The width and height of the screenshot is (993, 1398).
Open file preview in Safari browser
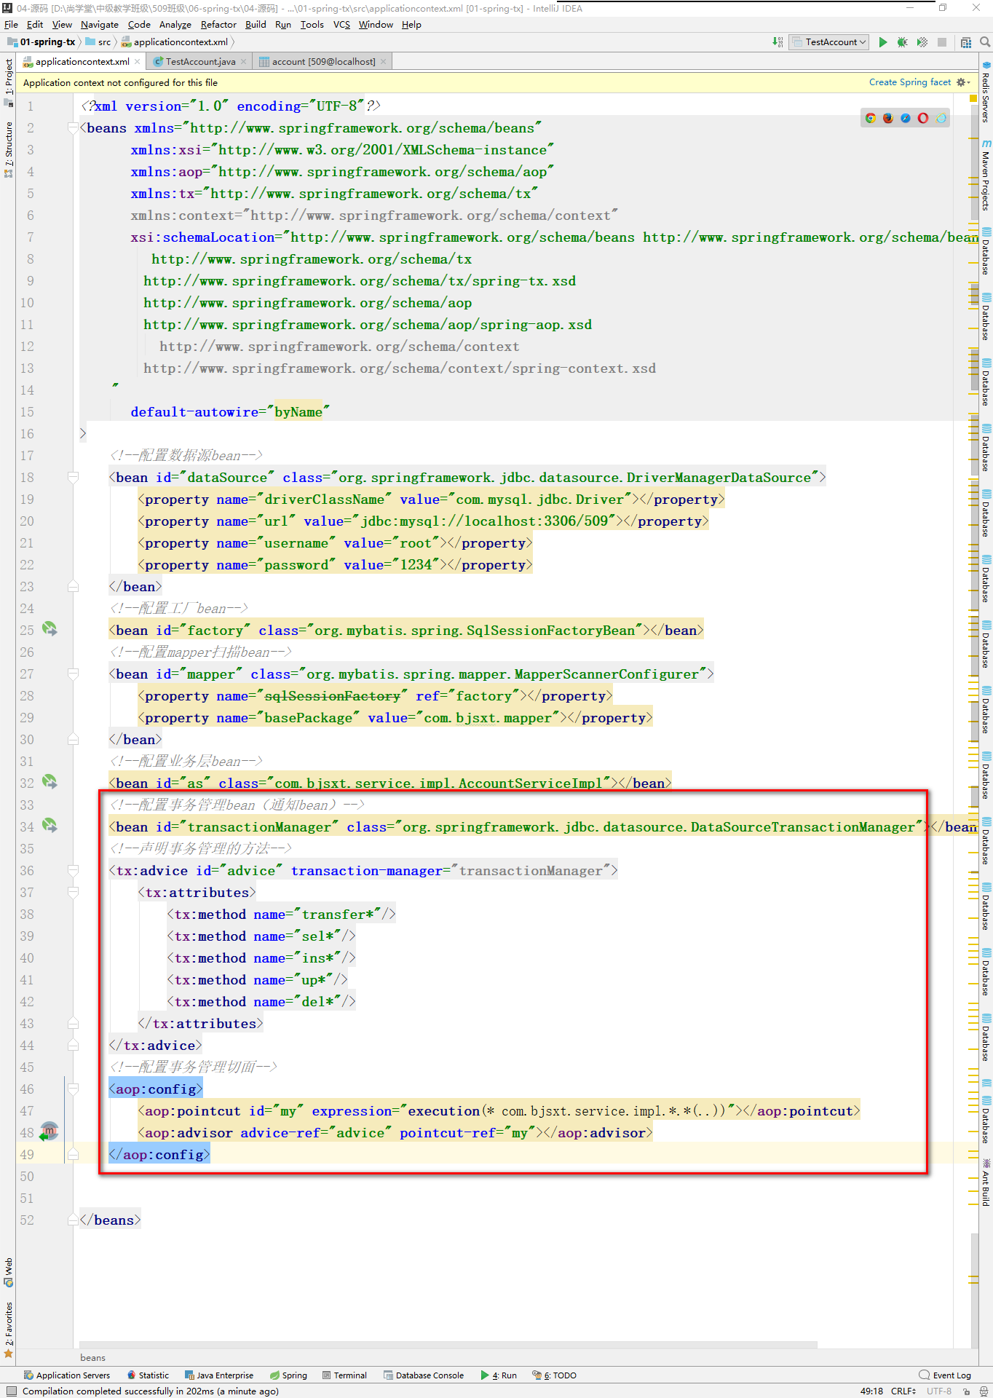click(x=906, y=118)
